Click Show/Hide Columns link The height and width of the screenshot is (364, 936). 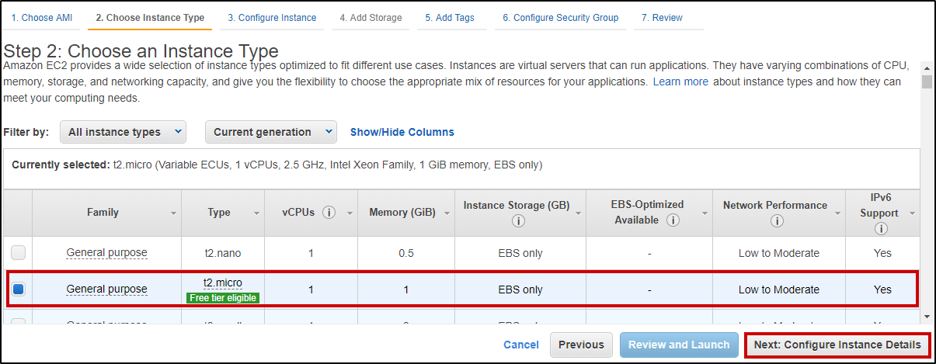[402, 132]
